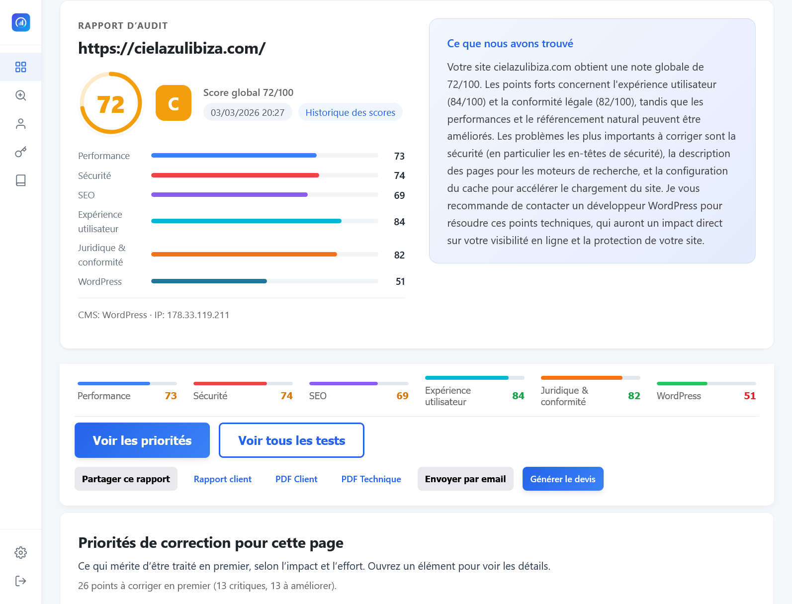Click Partager ce rapport button
The image size is (792, 604).
coord(126,479)
